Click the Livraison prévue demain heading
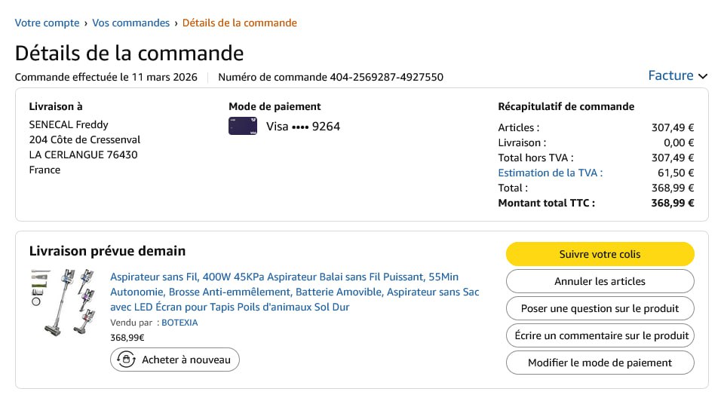Screen dimensions: 724x404 point(107,251)
